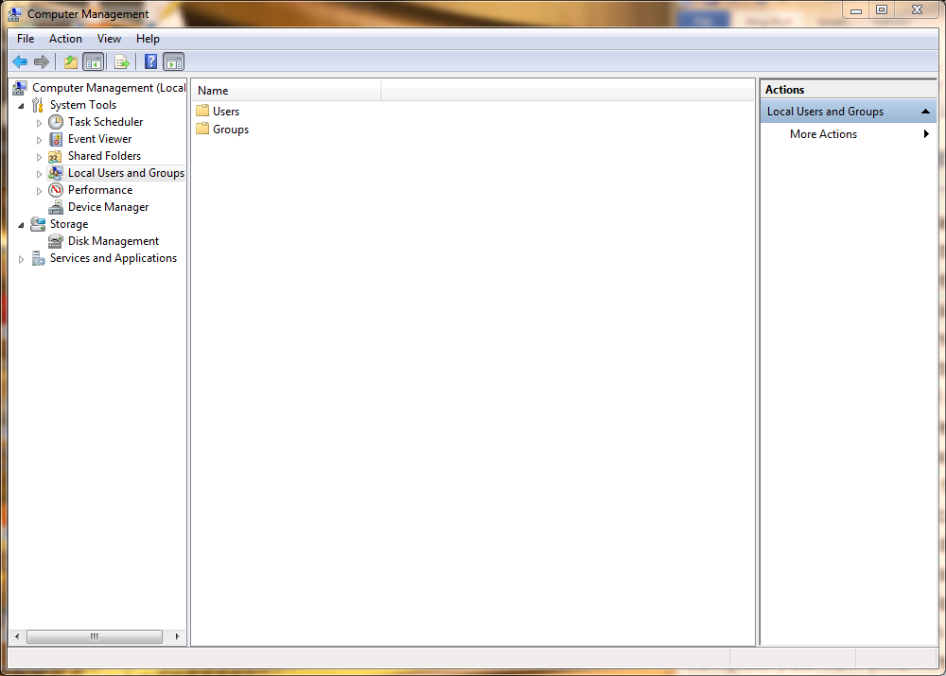946x676 pixels.
Task: Click the Device Manager icon
Action: click(56, 207)
